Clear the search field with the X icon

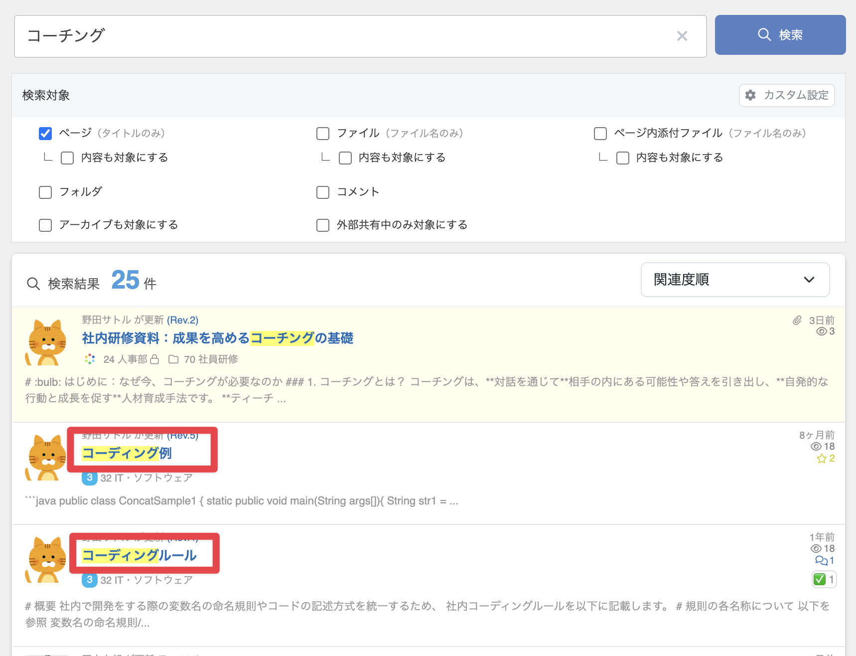point(682,36)
